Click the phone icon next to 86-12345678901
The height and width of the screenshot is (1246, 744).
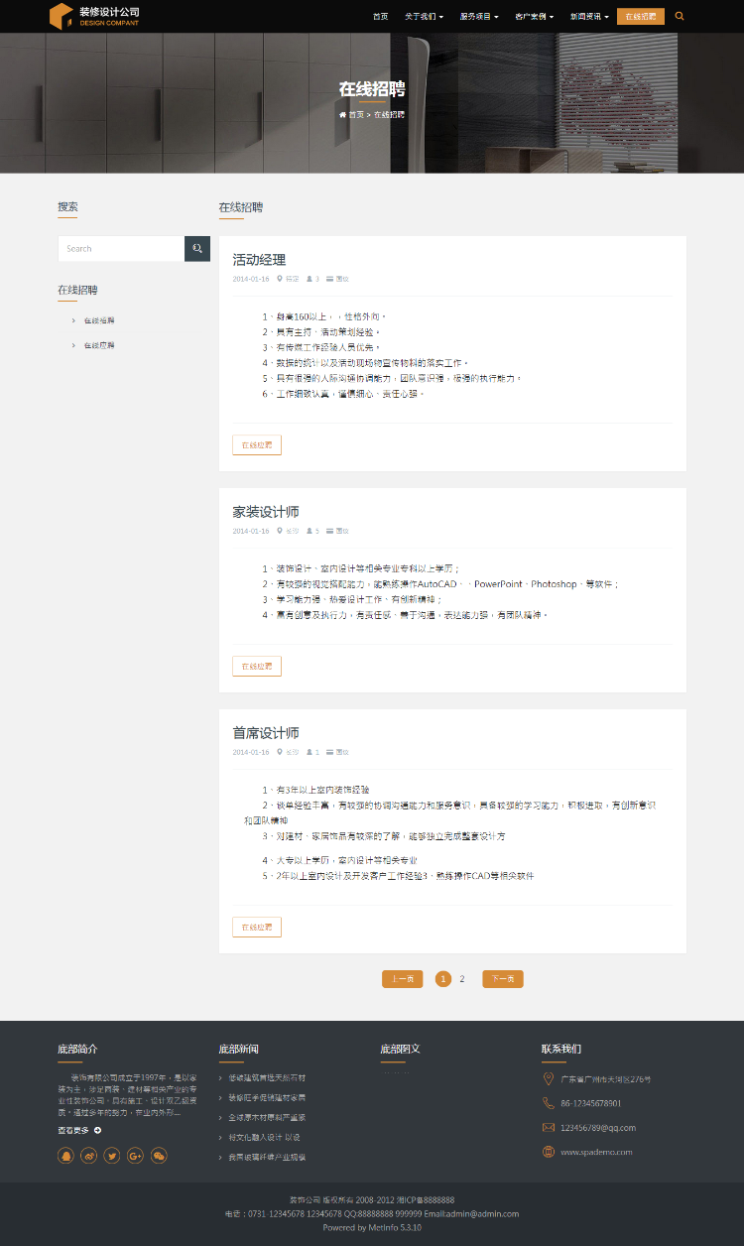pyautogui.click(x=549, y=1103)
